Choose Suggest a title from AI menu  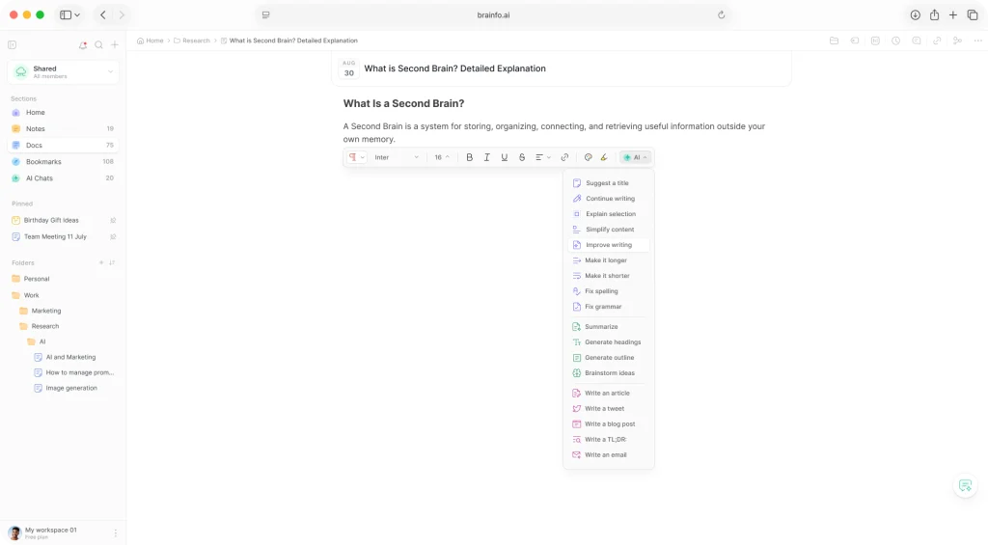[608, 183]
